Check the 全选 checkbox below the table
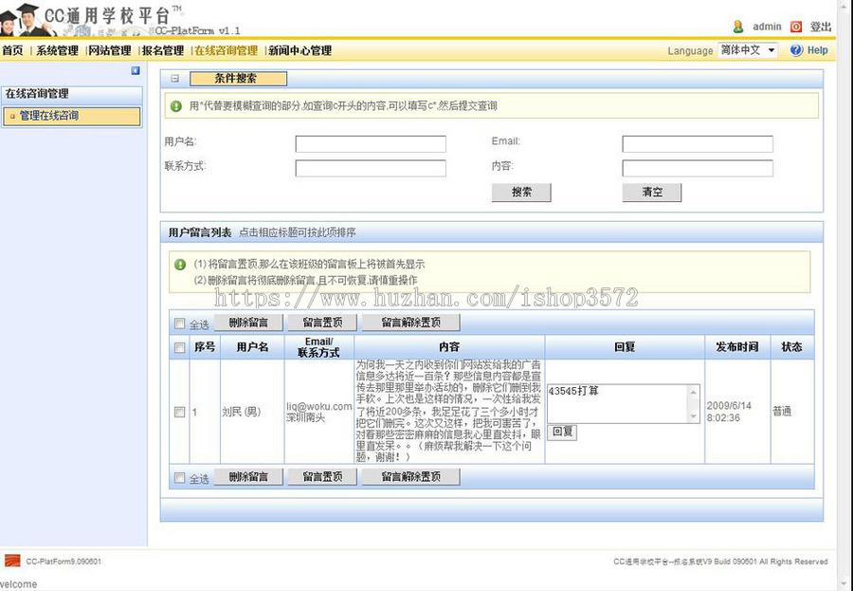The image size is (853, 591). [180, 477]
